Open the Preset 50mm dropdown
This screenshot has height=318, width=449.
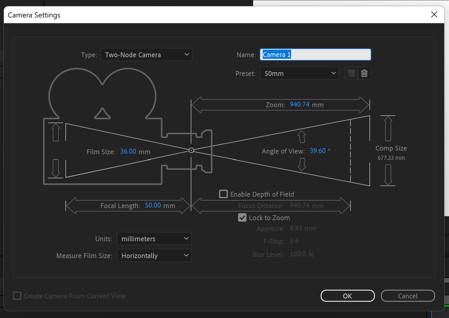(x=300, y=73)
